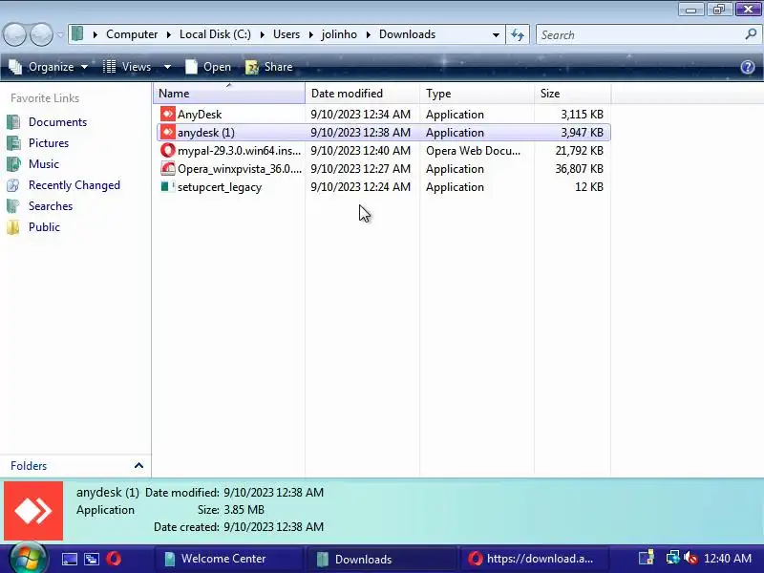Click the muted volume tray icon
Screen dimensions: 764x573
point(690,558)
